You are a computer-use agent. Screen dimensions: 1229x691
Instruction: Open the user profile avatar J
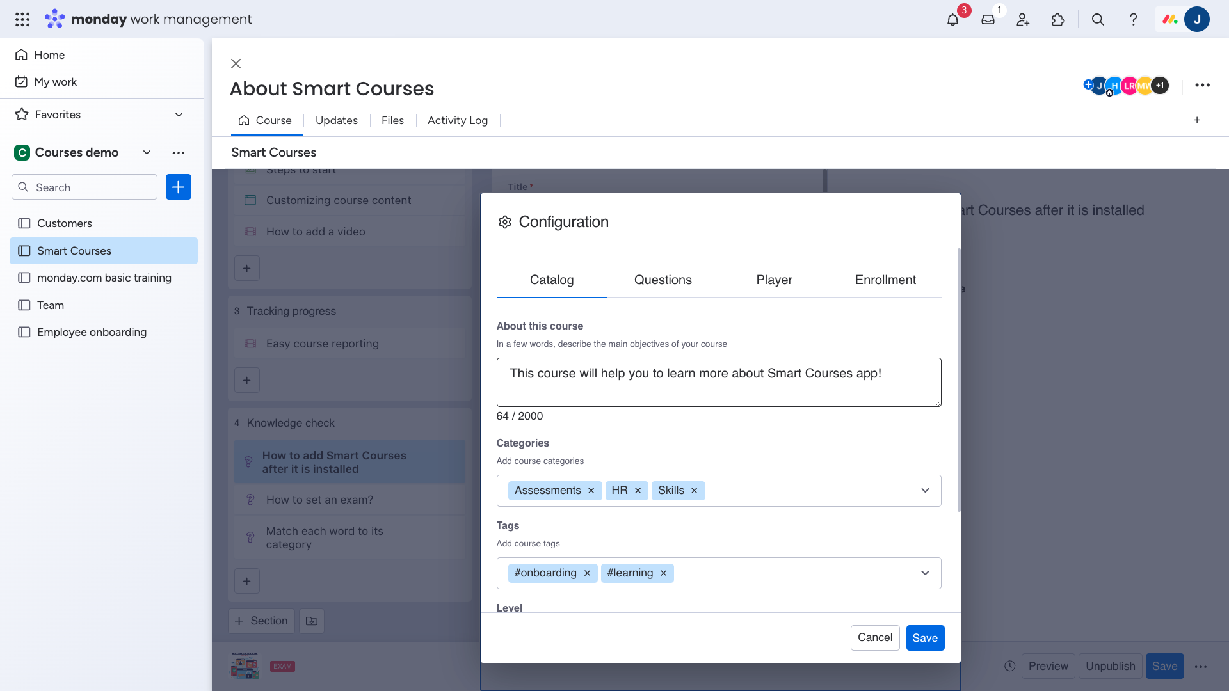pos(1196,19)
